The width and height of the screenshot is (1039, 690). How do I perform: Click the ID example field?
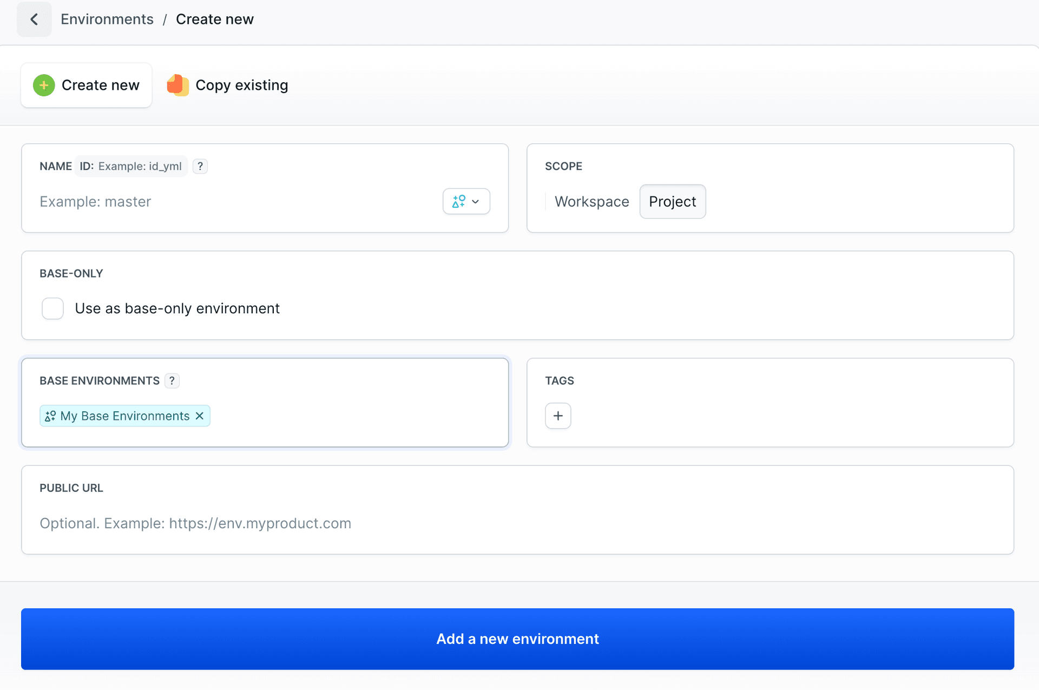(139, 166)
